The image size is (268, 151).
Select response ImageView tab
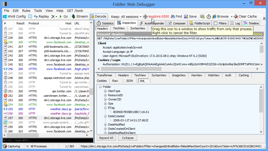[x=178, y=75]
